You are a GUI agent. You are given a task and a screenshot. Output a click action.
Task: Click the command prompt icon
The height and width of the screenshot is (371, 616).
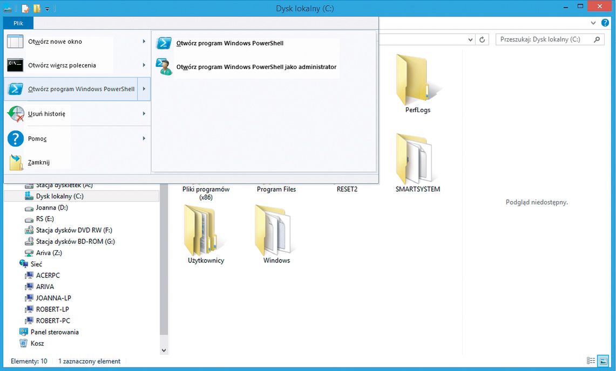pyautogui.click(x=15, y=65)
